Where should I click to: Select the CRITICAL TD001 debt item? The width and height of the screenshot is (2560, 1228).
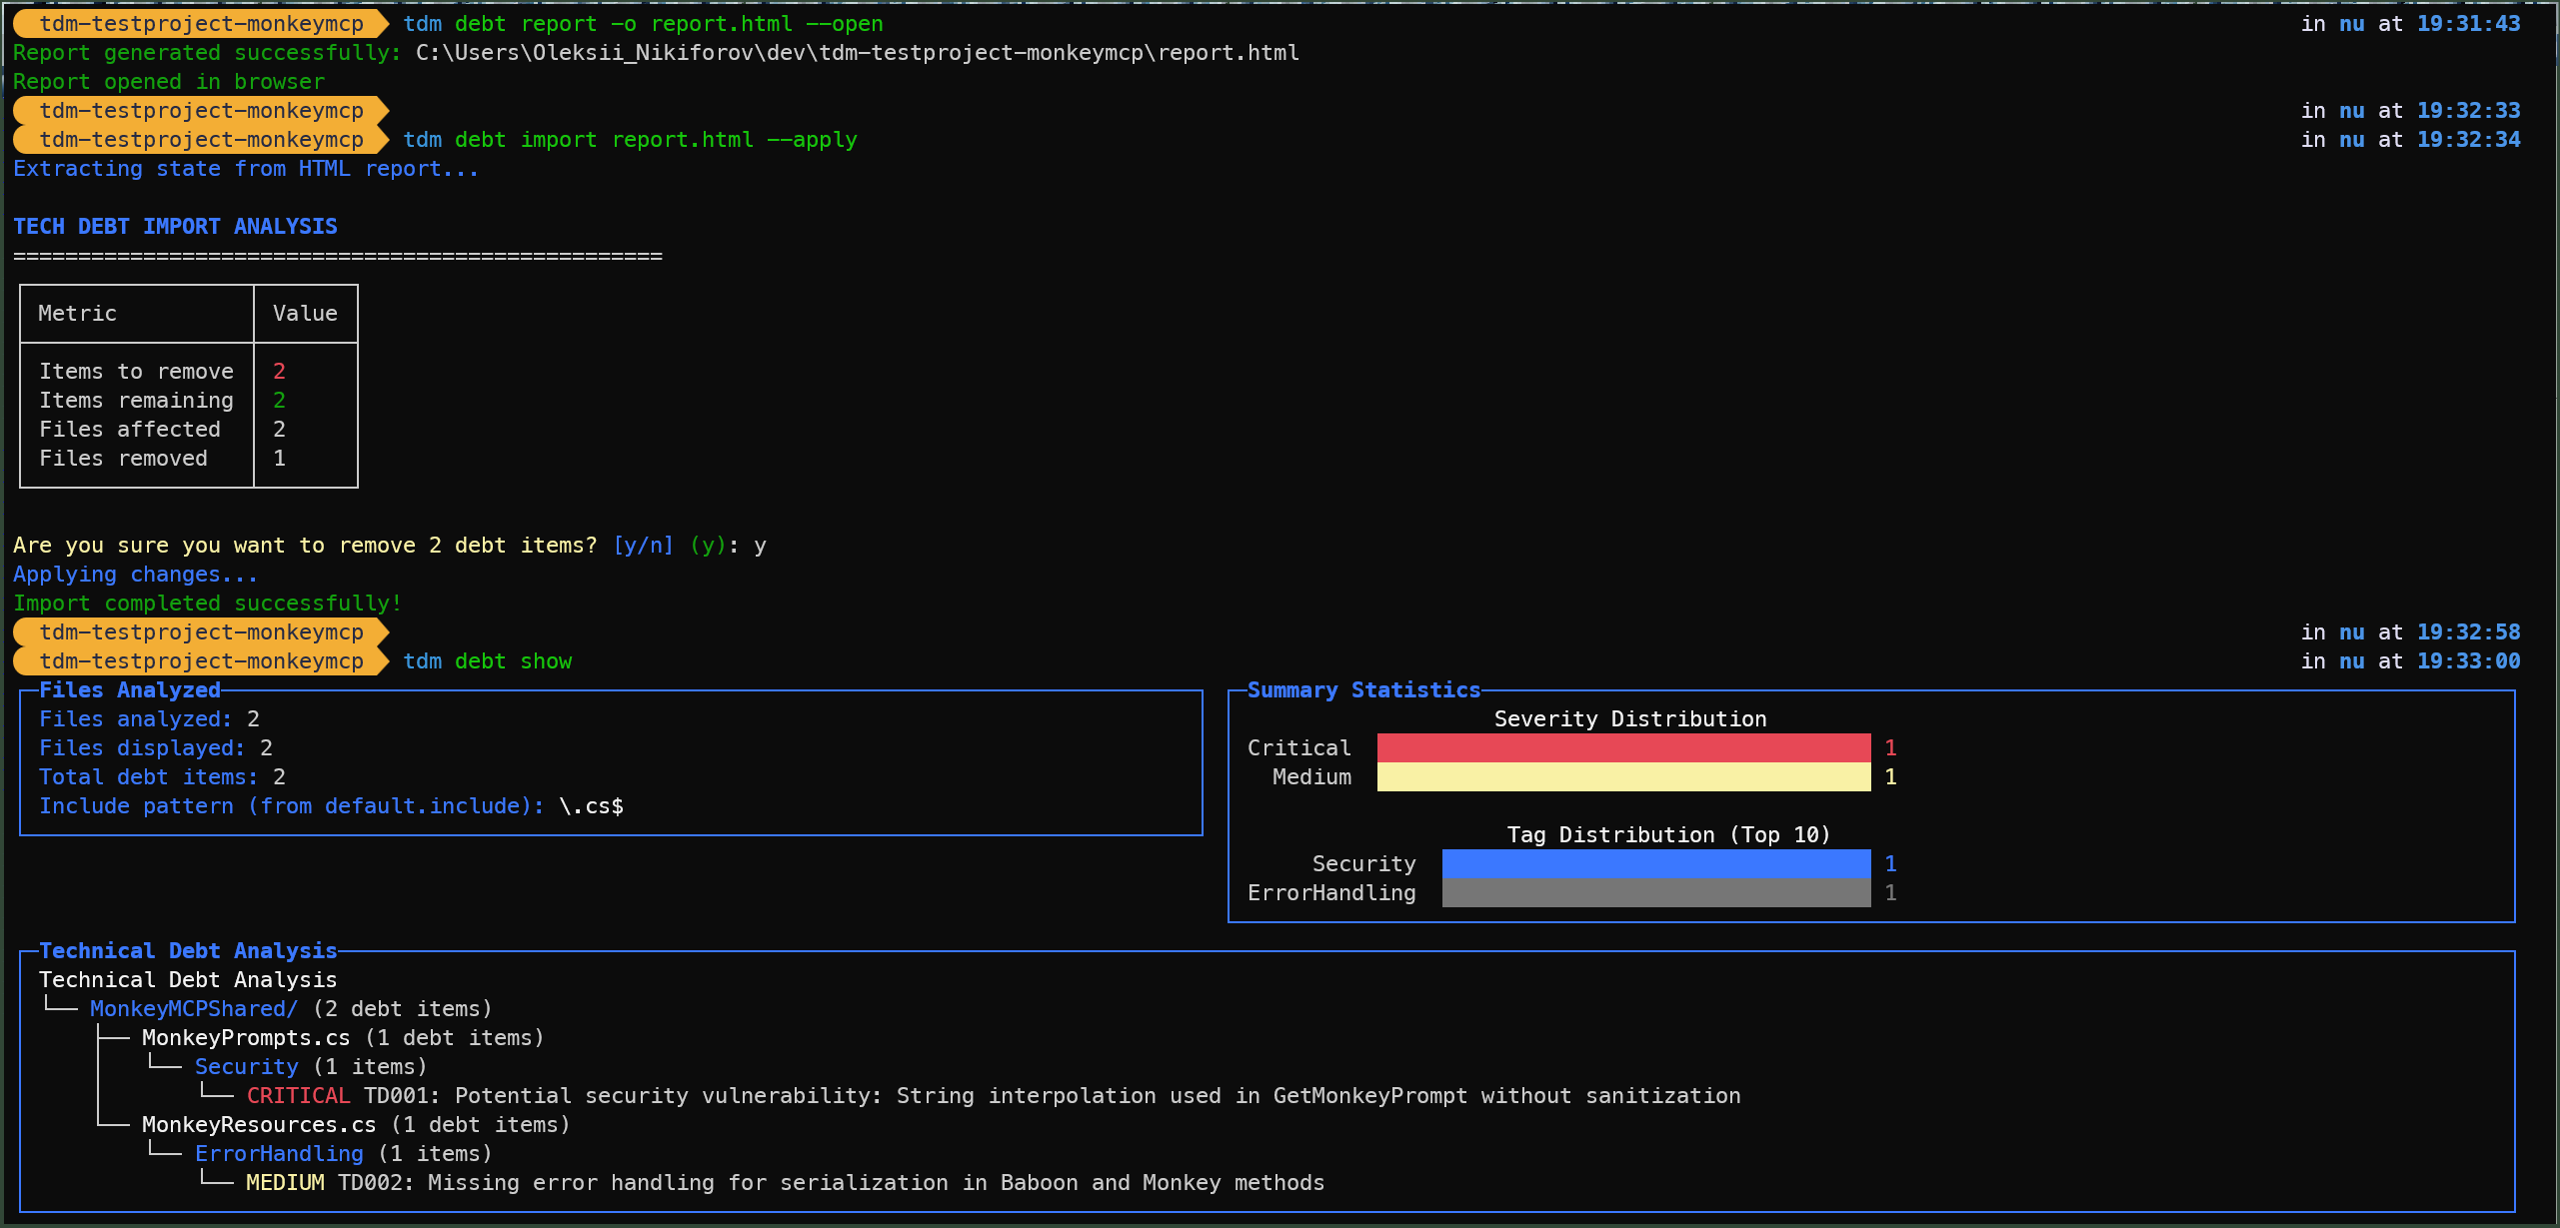tap(993, 1096)
